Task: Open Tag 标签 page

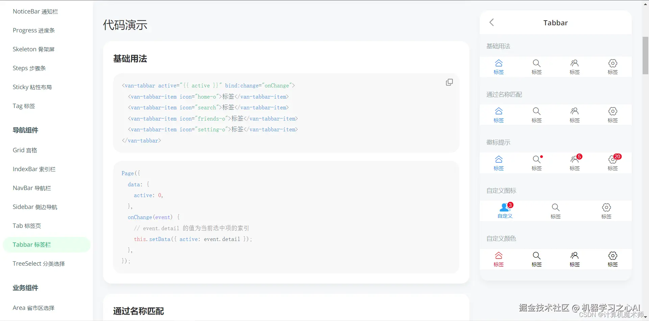Action: click(24, 106)
